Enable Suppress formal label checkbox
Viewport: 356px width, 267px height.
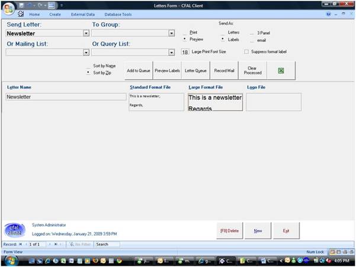pos(246,52)
